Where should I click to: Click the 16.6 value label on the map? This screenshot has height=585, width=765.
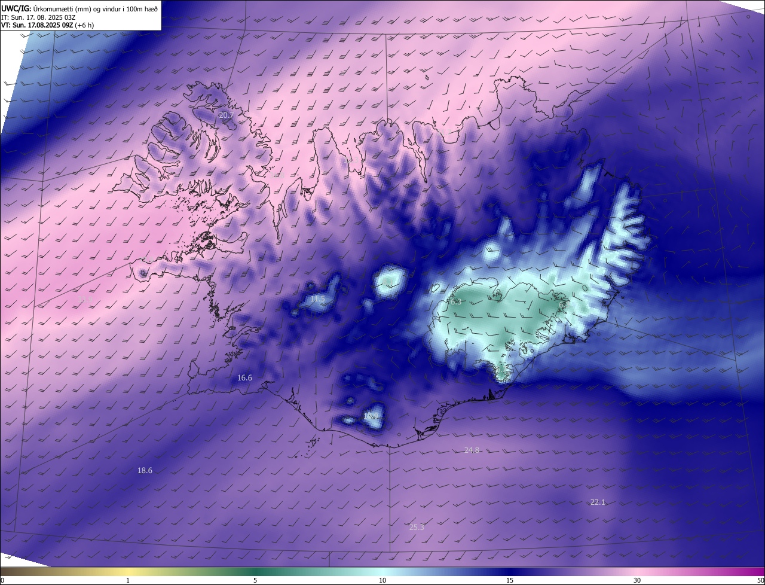244,377
